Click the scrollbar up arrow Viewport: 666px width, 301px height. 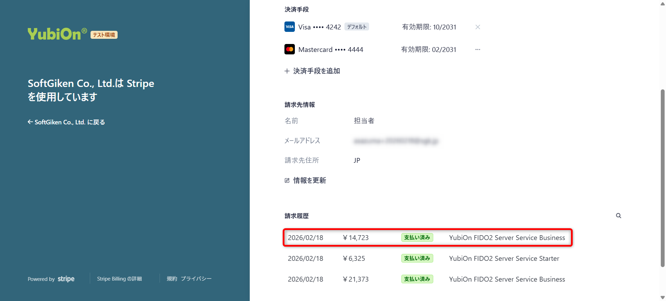[x=663, y=4]
